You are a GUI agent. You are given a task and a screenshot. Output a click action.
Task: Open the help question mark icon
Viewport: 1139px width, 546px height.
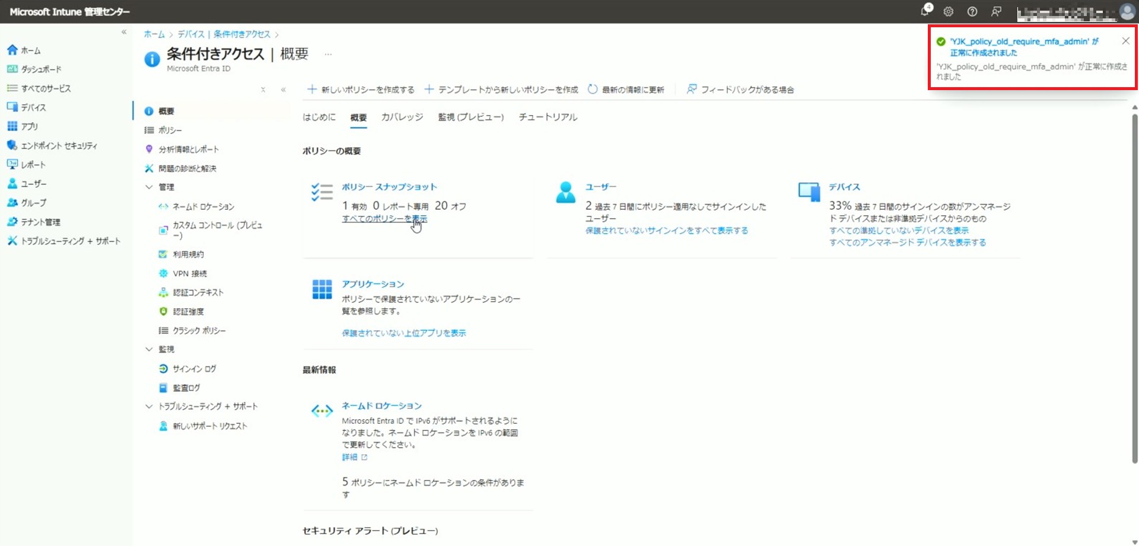[972, 11]
